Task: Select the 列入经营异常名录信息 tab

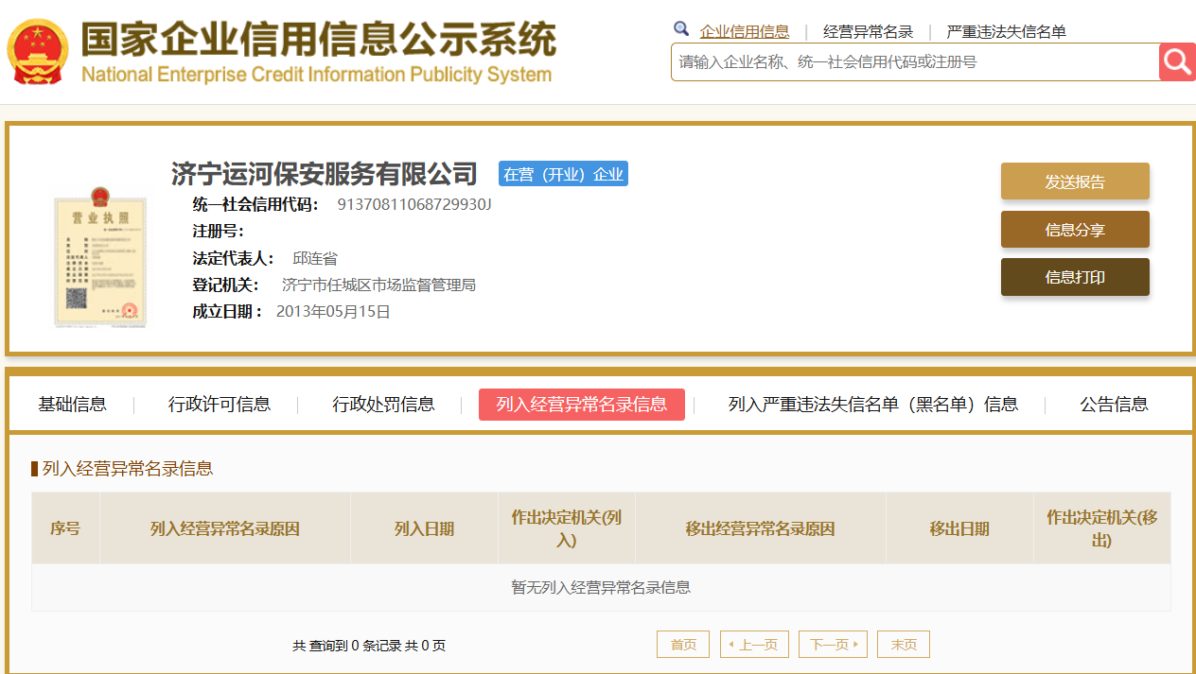Action: (581, 405)
